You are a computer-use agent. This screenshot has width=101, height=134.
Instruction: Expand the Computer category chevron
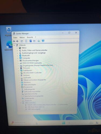(x=18, y=58)
